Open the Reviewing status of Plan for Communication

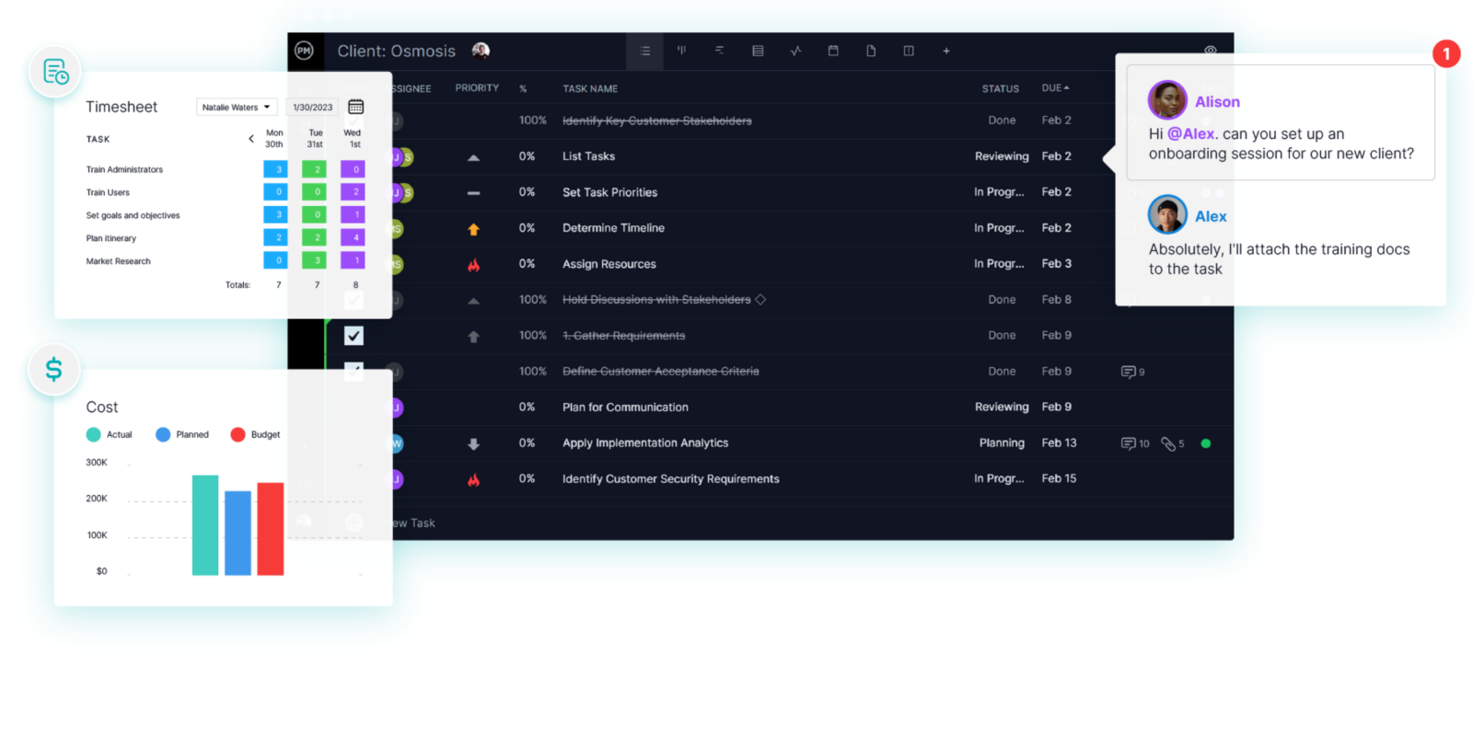1002,407
